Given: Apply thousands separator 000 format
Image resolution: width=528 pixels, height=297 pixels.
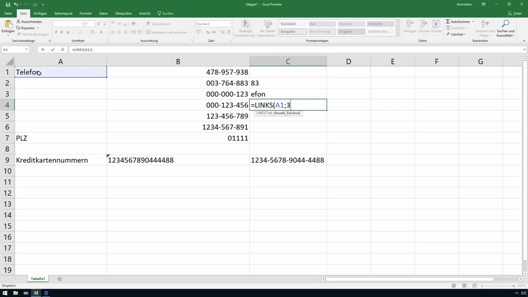Looking at the screenshot, I should click(x=214, y=32).
